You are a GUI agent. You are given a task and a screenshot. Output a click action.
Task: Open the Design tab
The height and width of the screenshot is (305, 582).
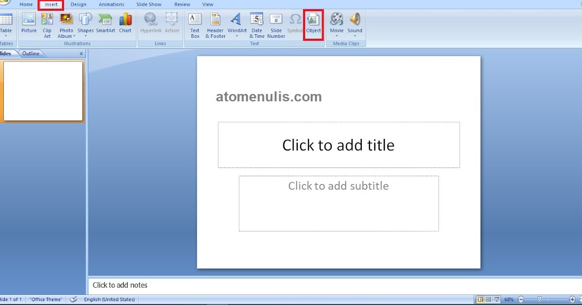tap(78, 4)
